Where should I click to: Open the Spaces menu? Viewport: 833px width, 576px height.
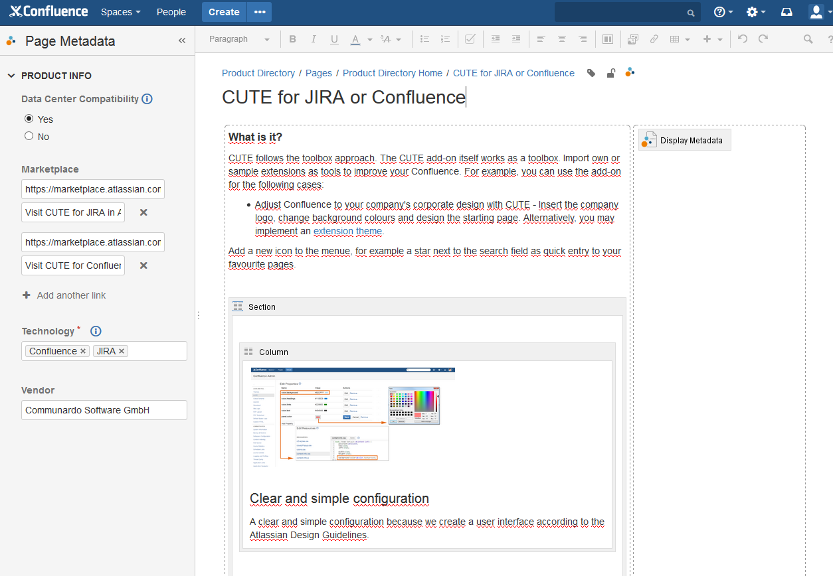coord(120,12)
